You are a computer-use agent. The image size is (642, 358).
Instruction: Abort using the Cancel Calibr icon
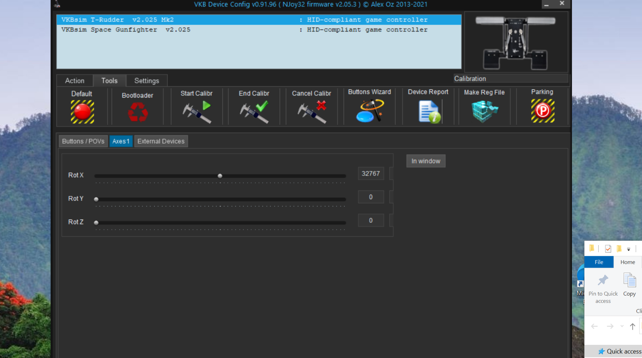(x=312, y=112)
